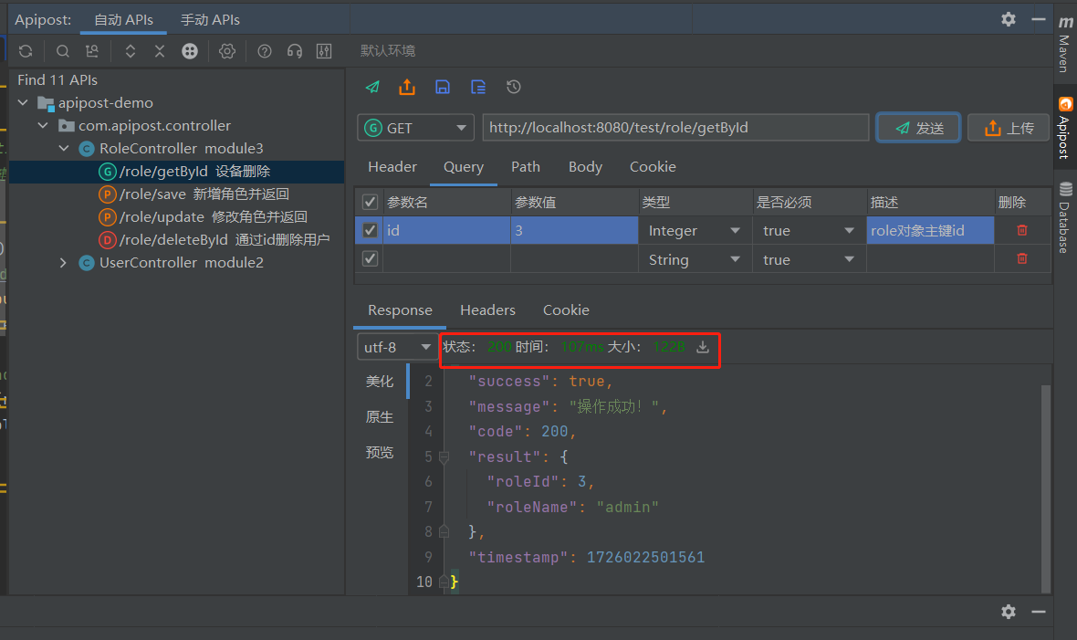Fold the result object in JSON
The image size is (1077, 640).
click(x=444, y=457)
